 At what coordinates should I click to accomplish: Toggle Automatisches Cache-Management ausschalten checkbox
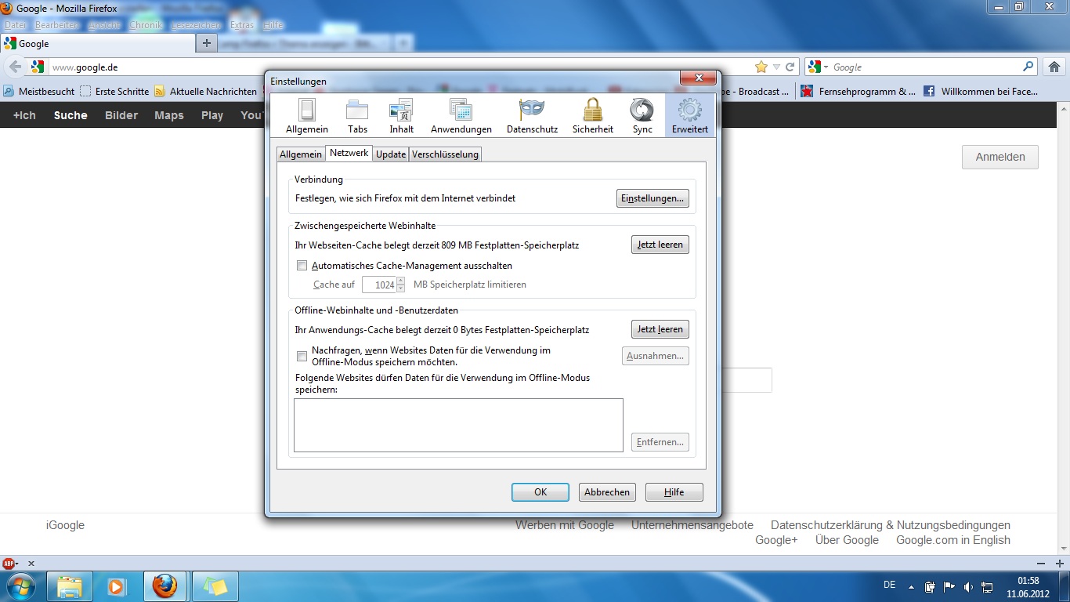302,266
